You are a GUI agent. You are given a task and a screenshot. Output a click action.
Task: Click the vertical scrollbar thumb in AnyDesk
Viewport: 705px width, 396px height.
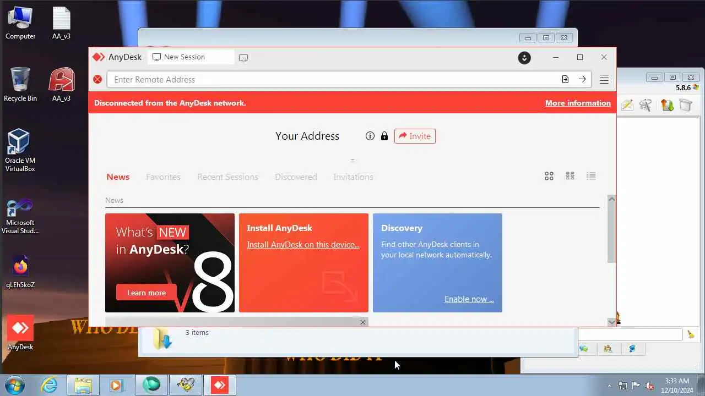click(x=612, y=233)
